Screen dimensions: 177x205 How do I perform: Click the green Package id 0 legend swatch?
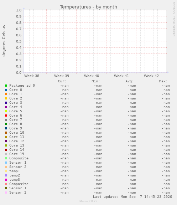(6, 86)
